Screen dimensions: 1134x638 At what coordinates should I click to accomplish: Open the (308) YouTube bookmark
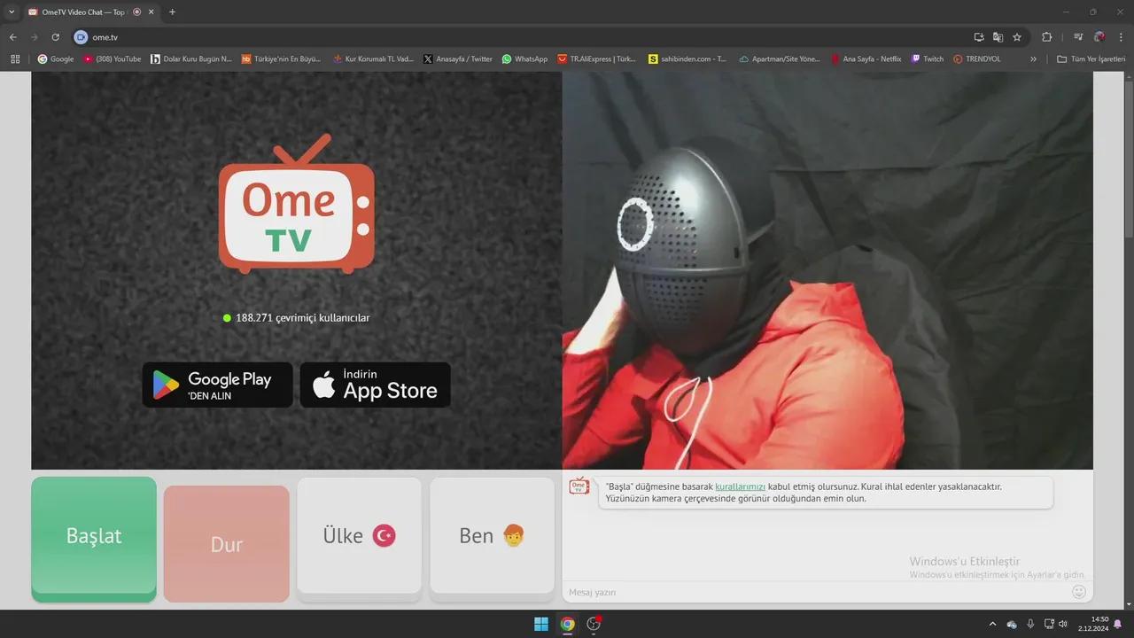113,59
